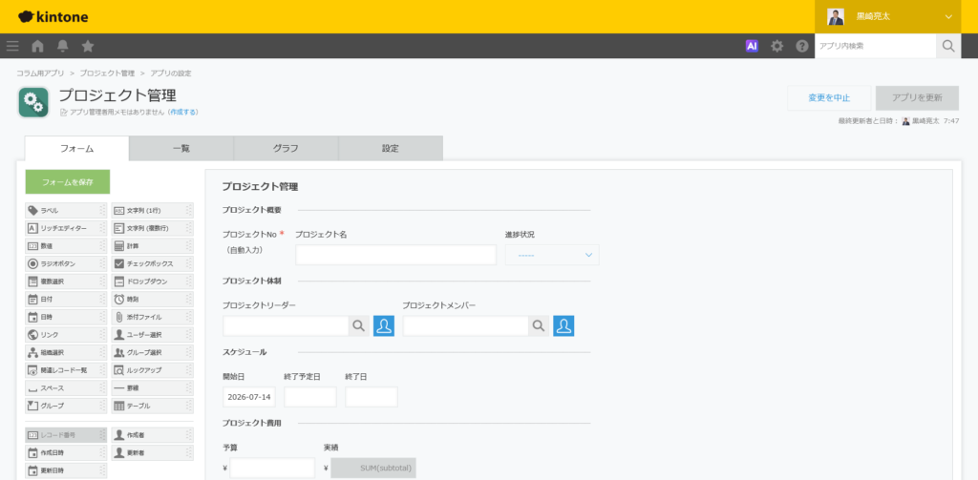The image size is (978, 480).
Task: Select the リンク field in the palette
Action: [66, 335]
